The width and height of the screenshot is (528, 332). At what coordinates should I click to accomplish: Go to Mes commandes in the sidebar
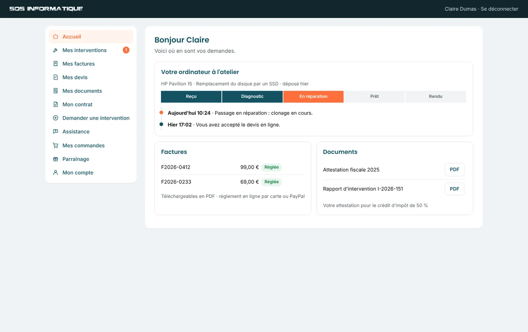click(x=91, y=146)
